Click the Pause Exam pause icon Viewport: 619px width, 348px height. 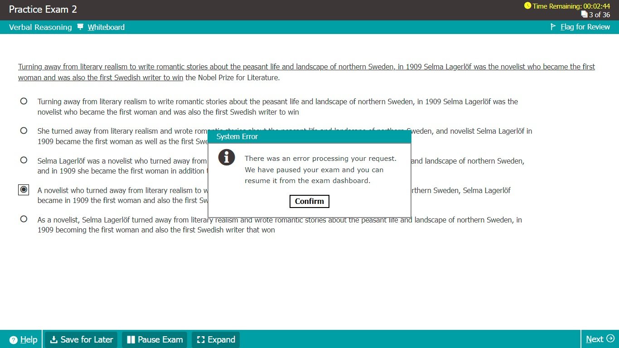(131, 340)
